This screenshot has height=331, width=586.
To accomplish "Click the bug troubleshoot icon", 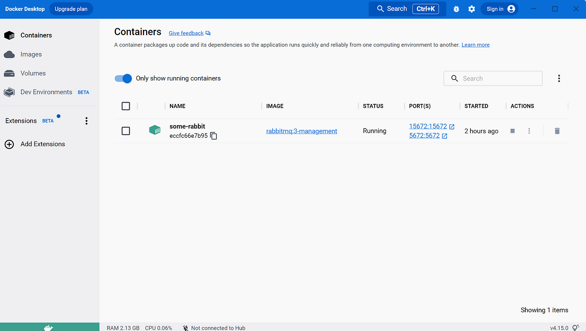I will [456, 9].
